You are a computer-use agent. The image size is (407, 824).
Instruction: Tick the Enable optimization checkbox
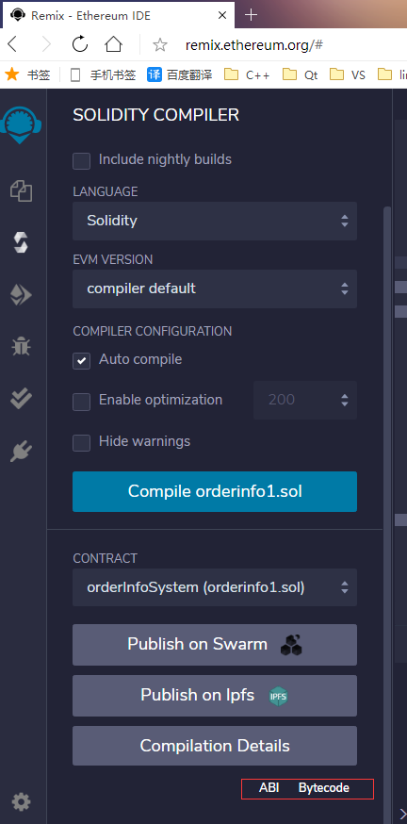click(81, 402)
